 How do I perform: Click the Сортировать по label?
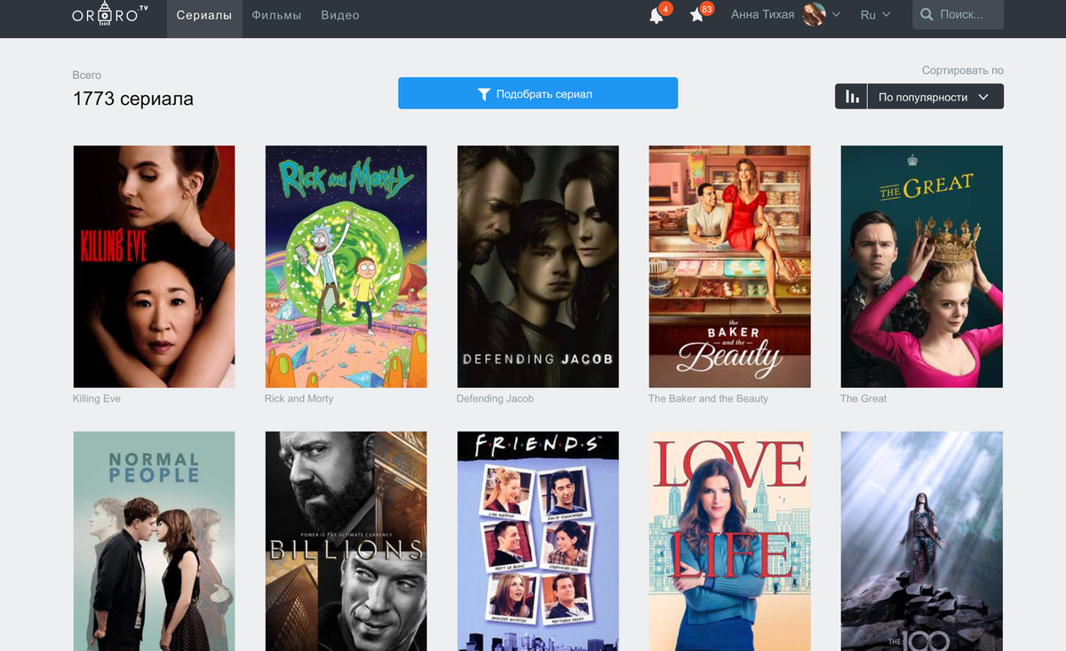(963, 70)
